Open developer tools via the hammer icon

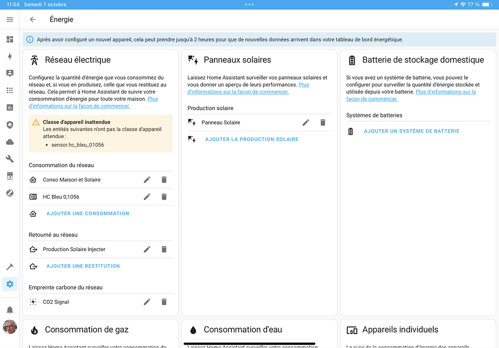pos(10,266)
